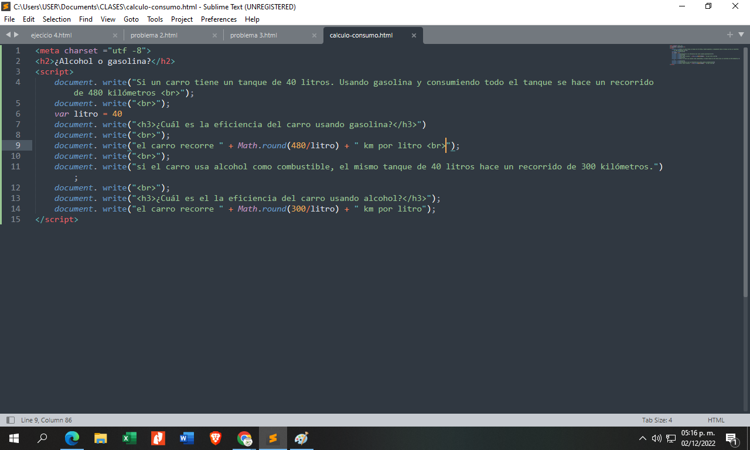
Task: Open the View menu
Action: (108, 19)
